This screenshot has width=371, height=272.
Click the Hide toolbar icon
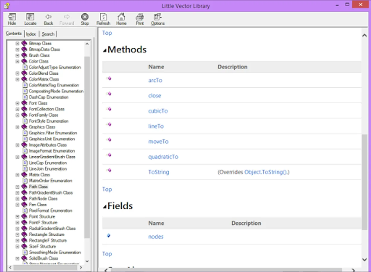pyautogui.click(x=12, y=19)
